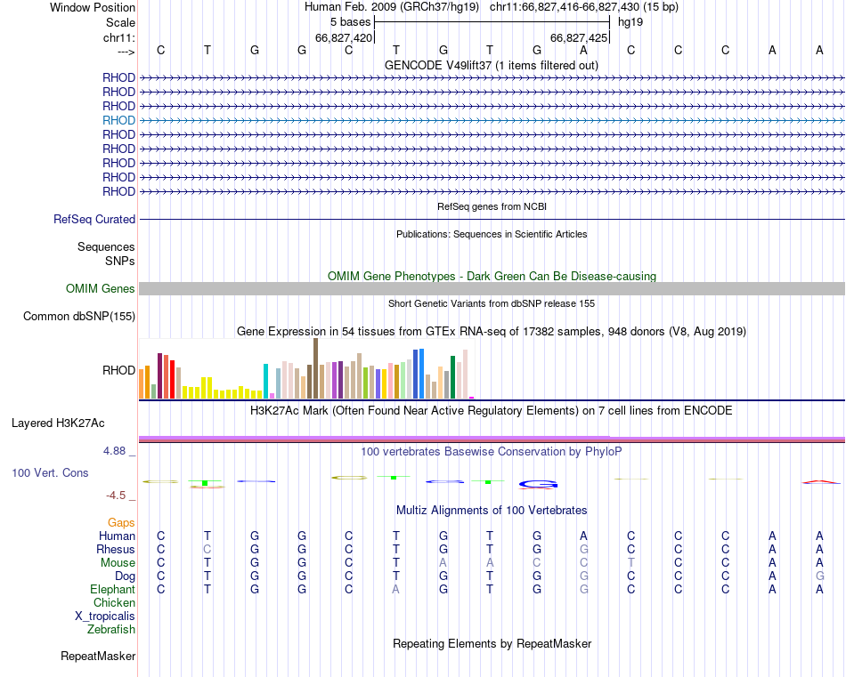Click the OMIM Gene Phenotypes green title
The image size is (846, 677).
click(x=492, y=276)
